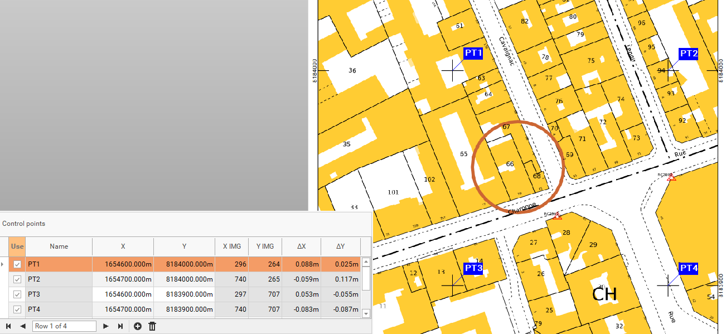Select the PT3 label on the map
The height and width of the screenshot is (334, 726).
473,268
